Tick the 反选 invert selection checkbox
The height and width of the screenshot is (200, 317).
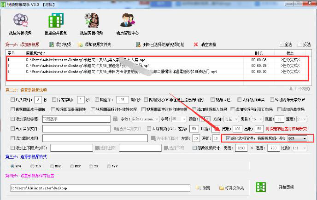299,45
